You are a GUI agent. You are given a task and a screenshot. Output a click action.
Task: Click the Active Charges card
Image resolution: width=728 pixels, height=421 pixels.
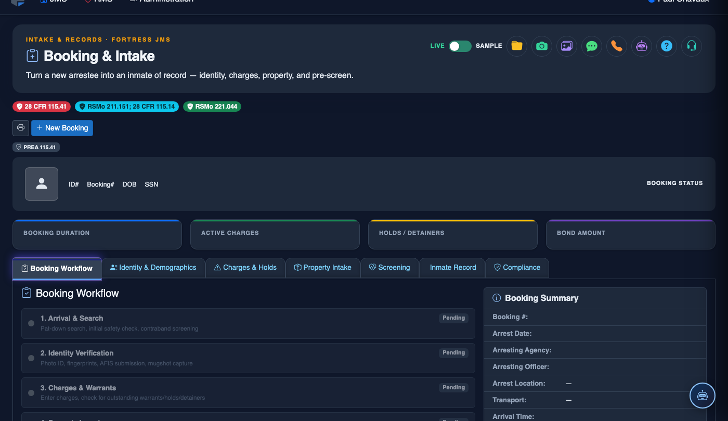coord(275,234)
